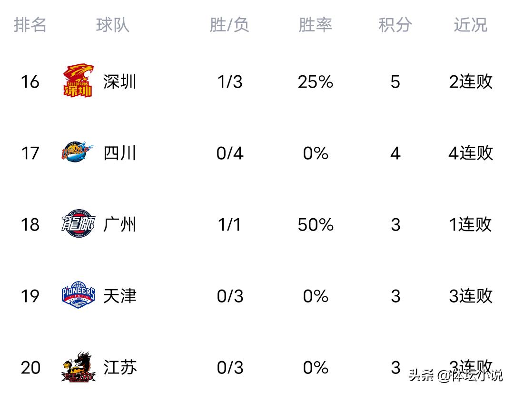Click the Guangzhou Loong Lions logo

[78, 224]
